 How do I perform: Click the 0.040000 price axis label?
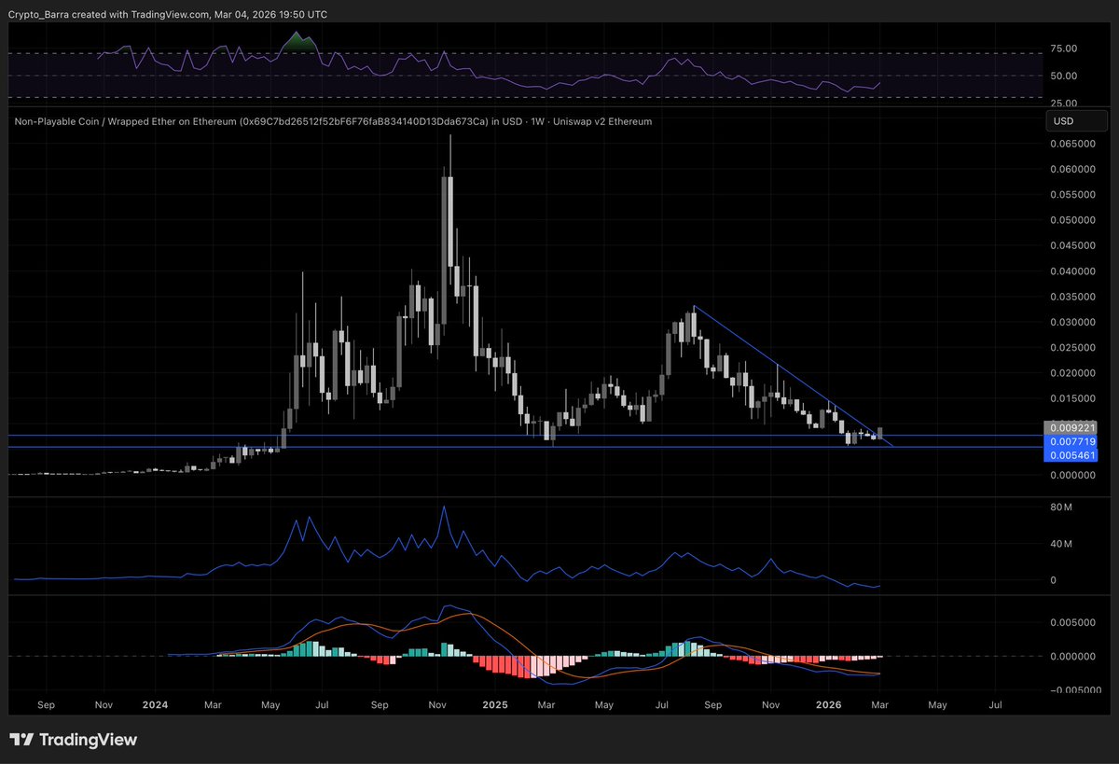coord(1074,271)
